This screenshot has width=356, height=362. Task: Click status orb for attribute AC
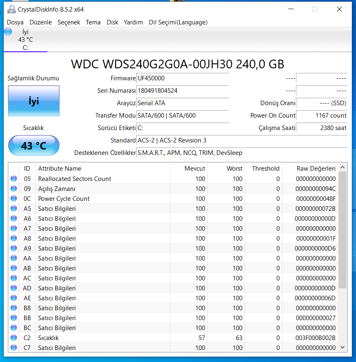14,278
